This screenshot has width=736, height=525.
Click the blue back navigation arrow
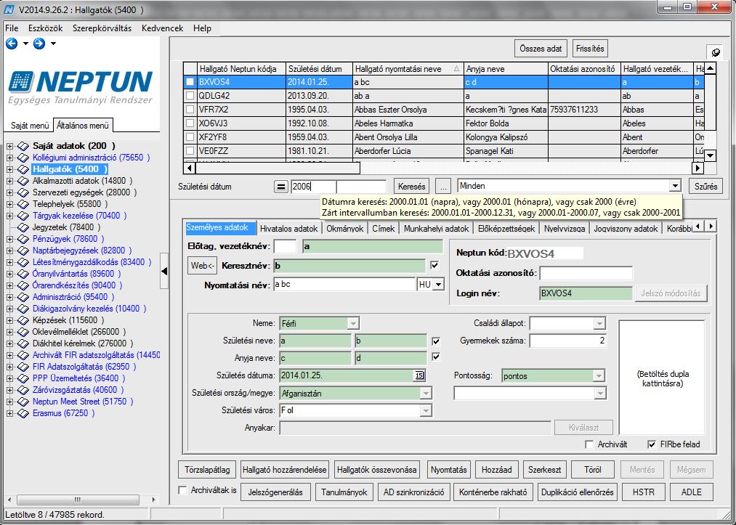tap(12, 44)
